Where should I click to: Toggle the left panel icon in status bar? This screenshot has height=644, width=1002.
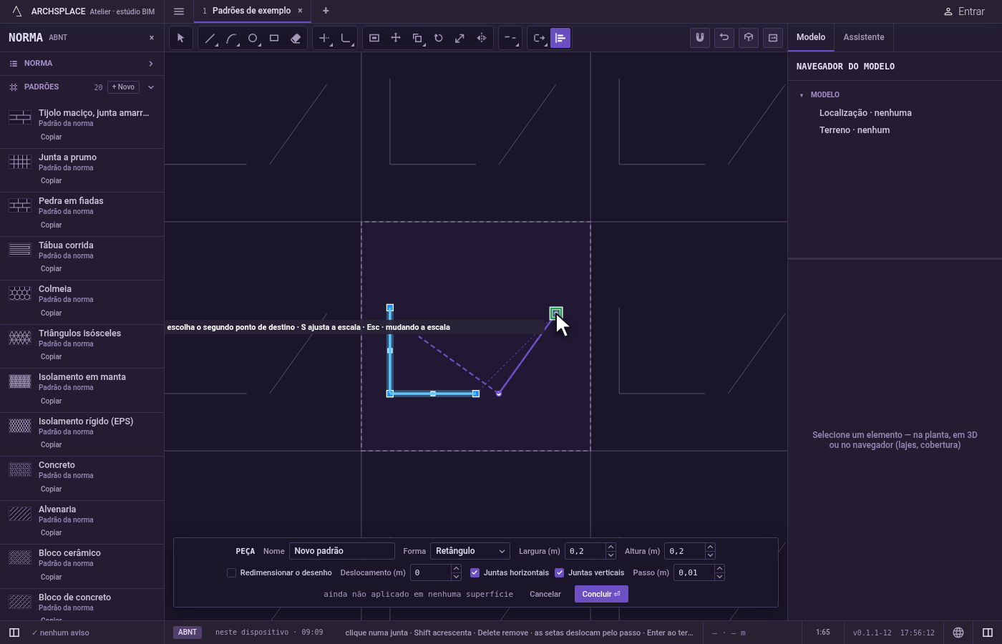point(14,633)
